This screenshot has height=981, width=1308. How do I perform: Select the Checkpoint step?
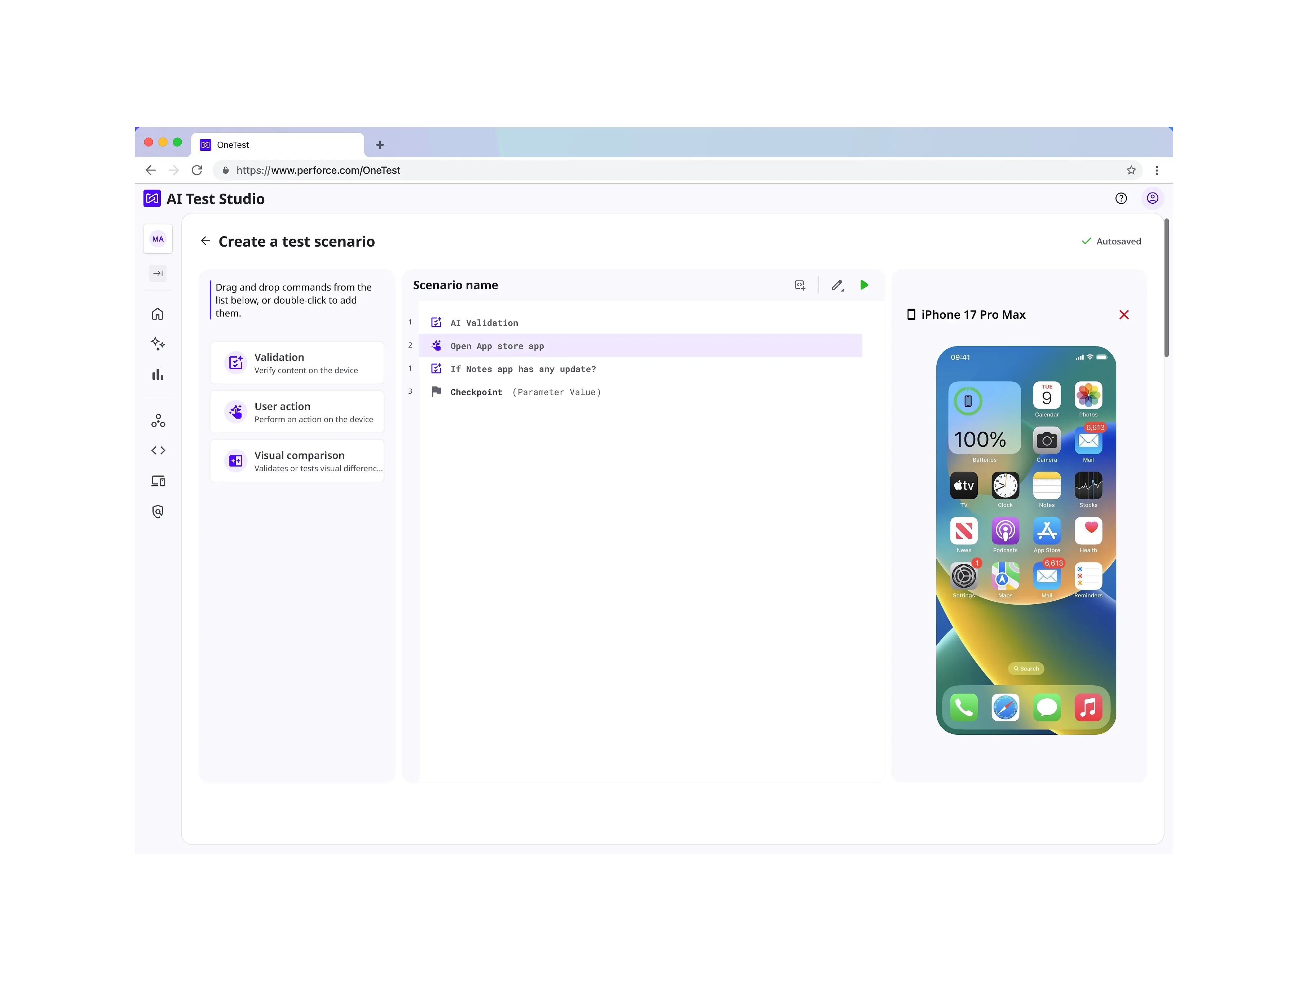coord(640,392)
